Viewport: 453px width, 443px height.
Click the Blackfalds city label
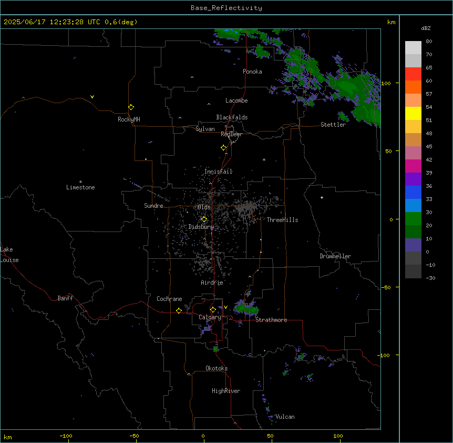tap(232, 117)
